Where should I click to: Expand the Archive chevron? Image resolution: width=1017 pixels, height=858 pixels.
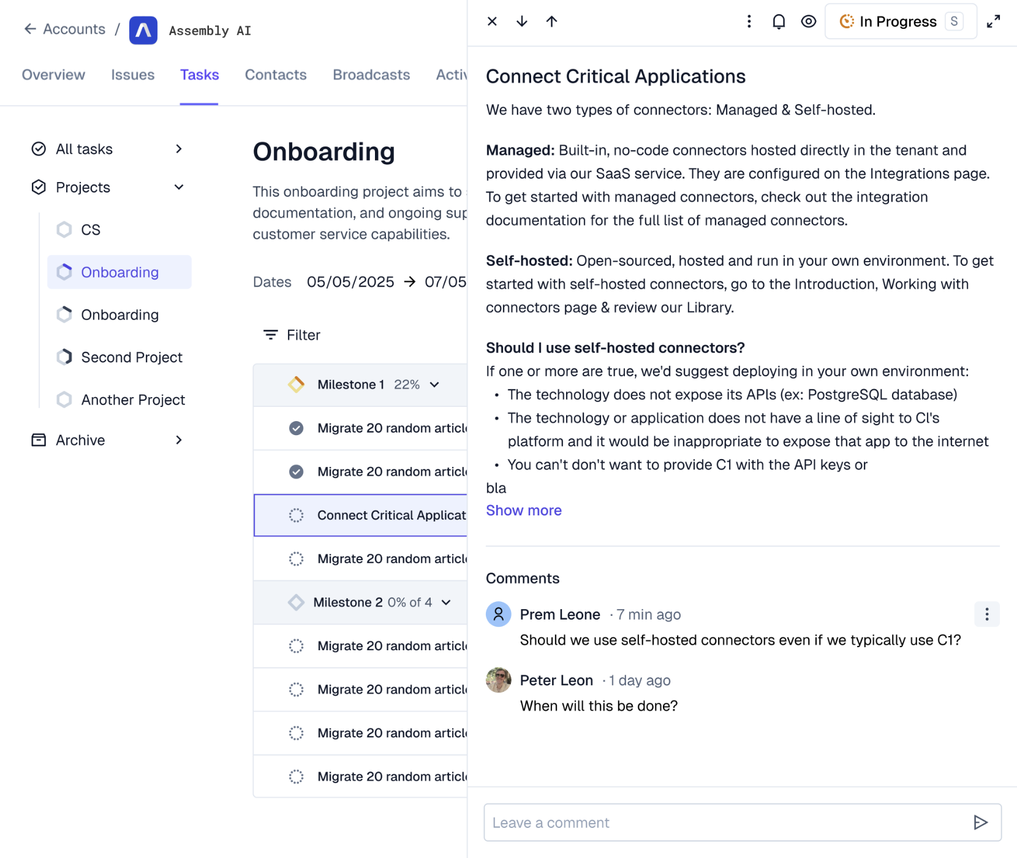coord(179,440)
